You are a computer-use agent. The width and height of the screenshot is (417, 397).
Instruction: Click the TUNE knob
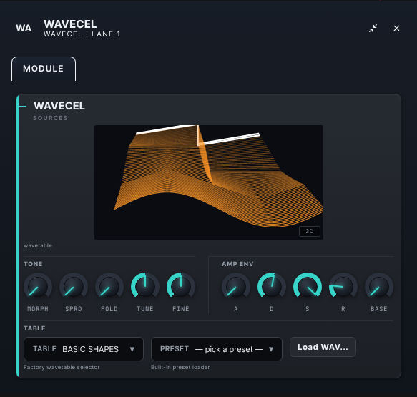145,287
